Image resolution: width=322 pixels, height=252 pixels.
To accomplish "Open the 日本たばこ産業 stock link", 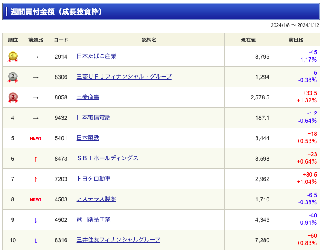I will [x=96, y=56].
